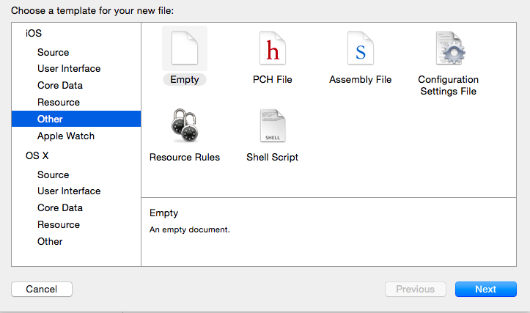This screenshot has height=313, width=530.
Task: Click the 'Shell Script' label
Action: point(273,157)
